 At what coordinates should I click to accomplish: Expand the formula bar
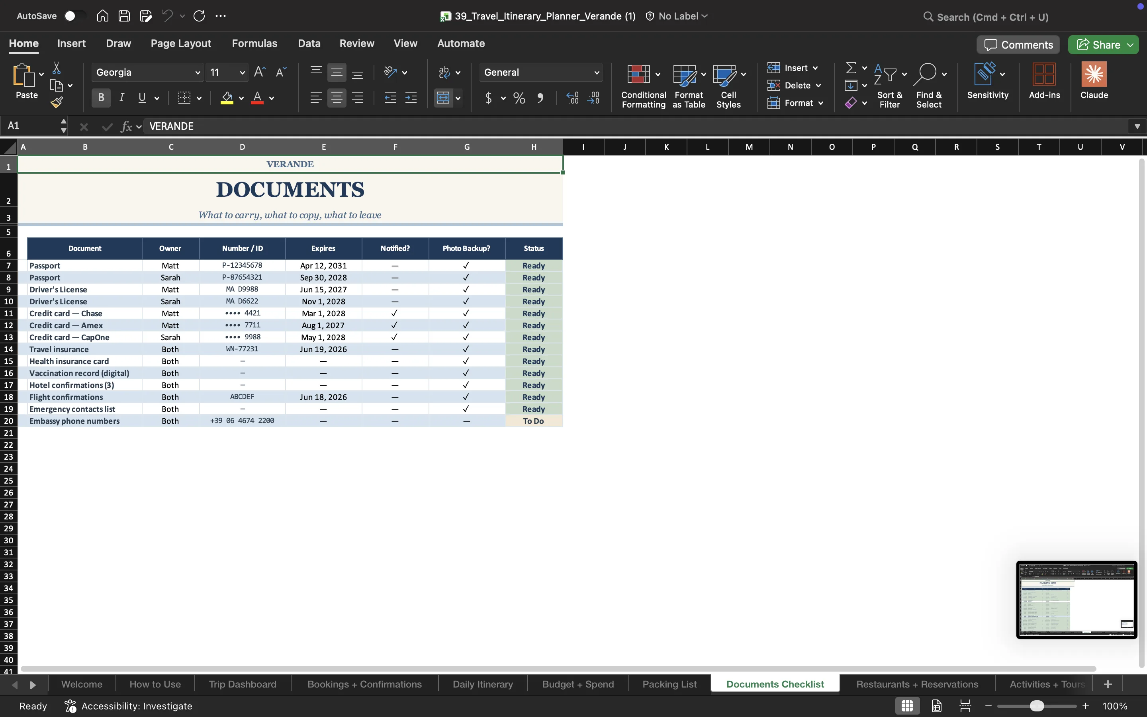[x=1137, y=126]
